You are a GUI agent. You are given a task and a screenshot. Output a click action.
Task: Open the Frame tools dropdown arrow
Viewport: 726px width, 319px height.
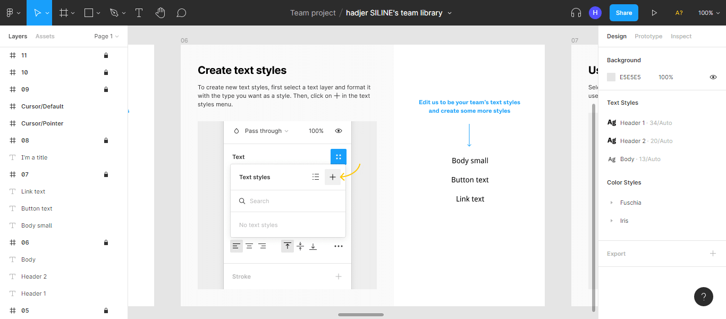tap(73, 13)
